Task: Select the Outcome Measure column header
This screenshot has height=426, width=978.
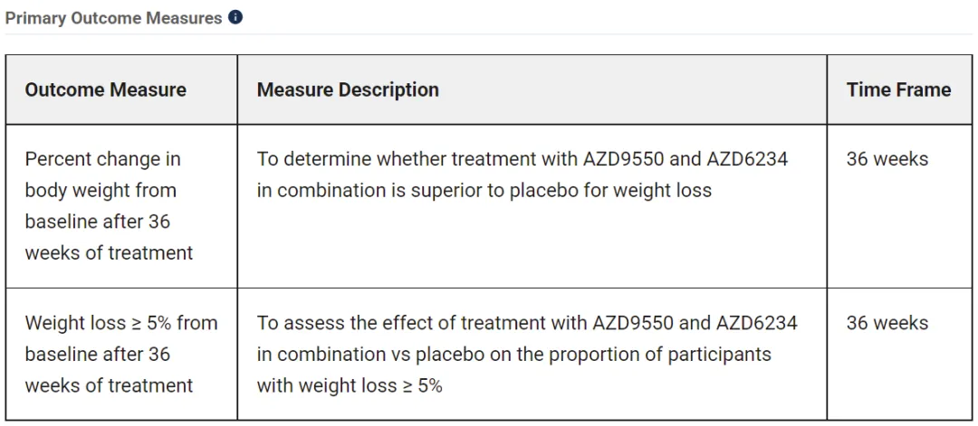Action: 106,90
